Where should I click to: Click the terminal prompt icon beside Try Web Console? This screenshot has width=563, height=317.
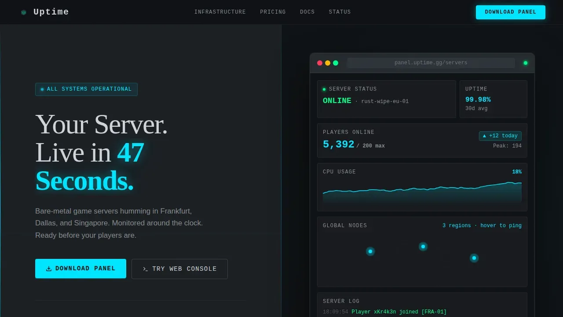[145, 269]
